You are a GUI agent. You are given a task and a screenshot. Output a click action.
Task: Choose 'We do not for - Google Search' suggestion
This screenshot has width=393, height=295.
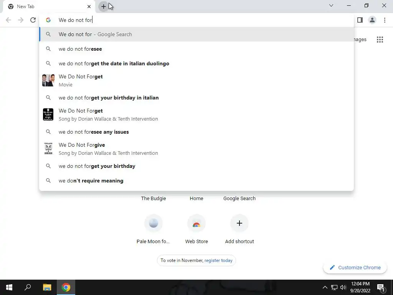point(196,34)
